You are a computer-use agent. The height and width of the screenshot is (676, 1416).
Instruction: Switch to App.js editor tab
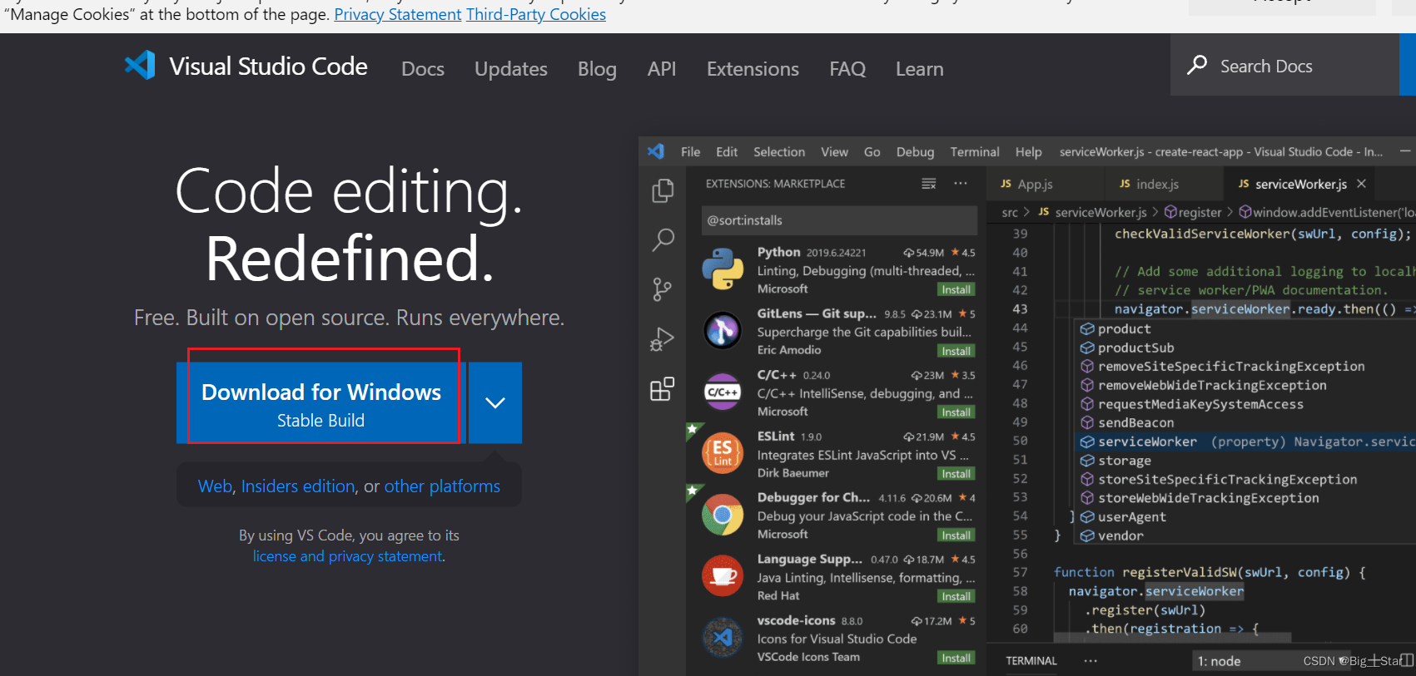pos(1046,184)
